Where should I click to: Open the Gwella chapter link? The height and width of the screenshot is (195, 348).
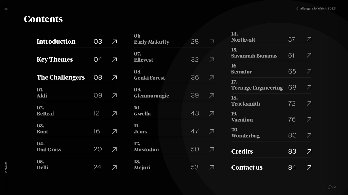(142, 113)
